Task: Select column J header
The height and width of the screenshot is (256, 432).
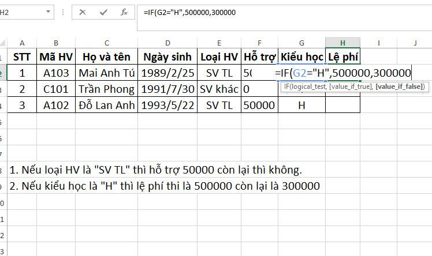Action: pos(415,43)
